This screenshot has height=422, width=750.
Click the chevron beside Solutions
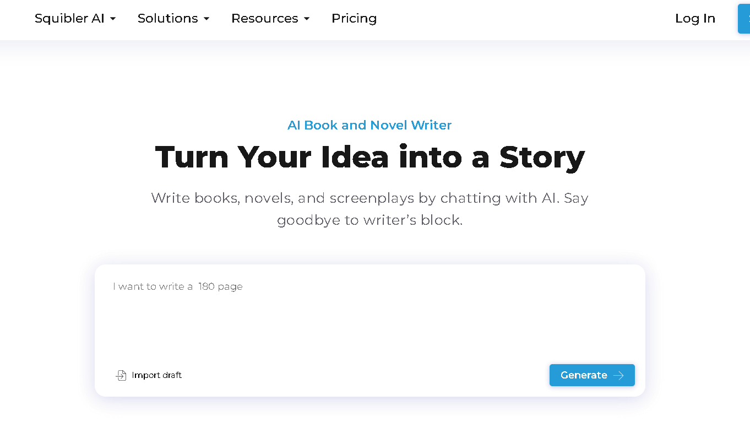tap(207, 19)
